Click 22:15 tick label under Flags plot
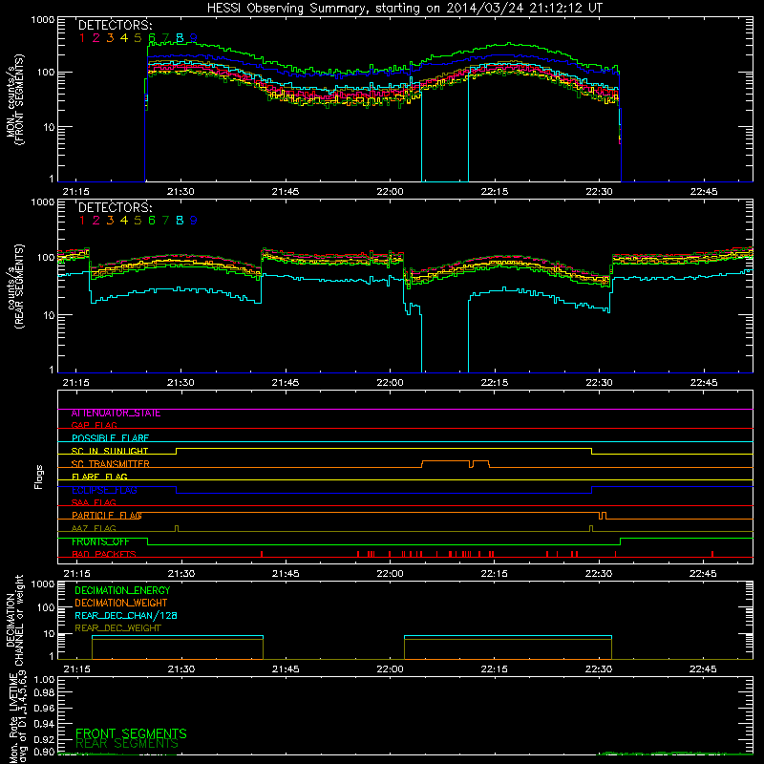764x764 pixels. point(494,574)
